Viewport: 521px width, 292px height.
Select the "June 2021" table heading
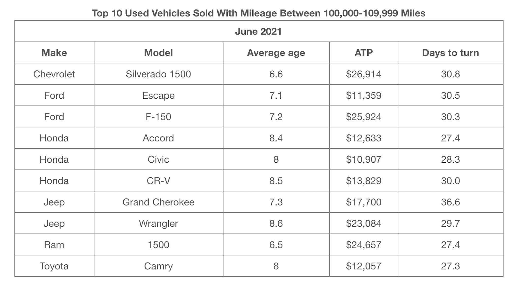pyautogui.click(x=258, y=31)
